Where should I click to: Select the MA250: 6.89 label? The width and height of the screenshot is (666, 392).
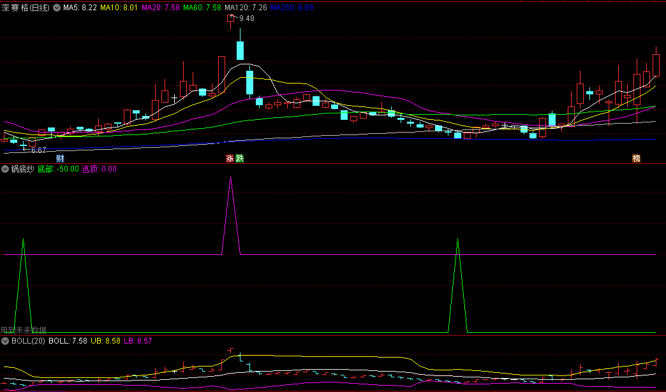292,8
